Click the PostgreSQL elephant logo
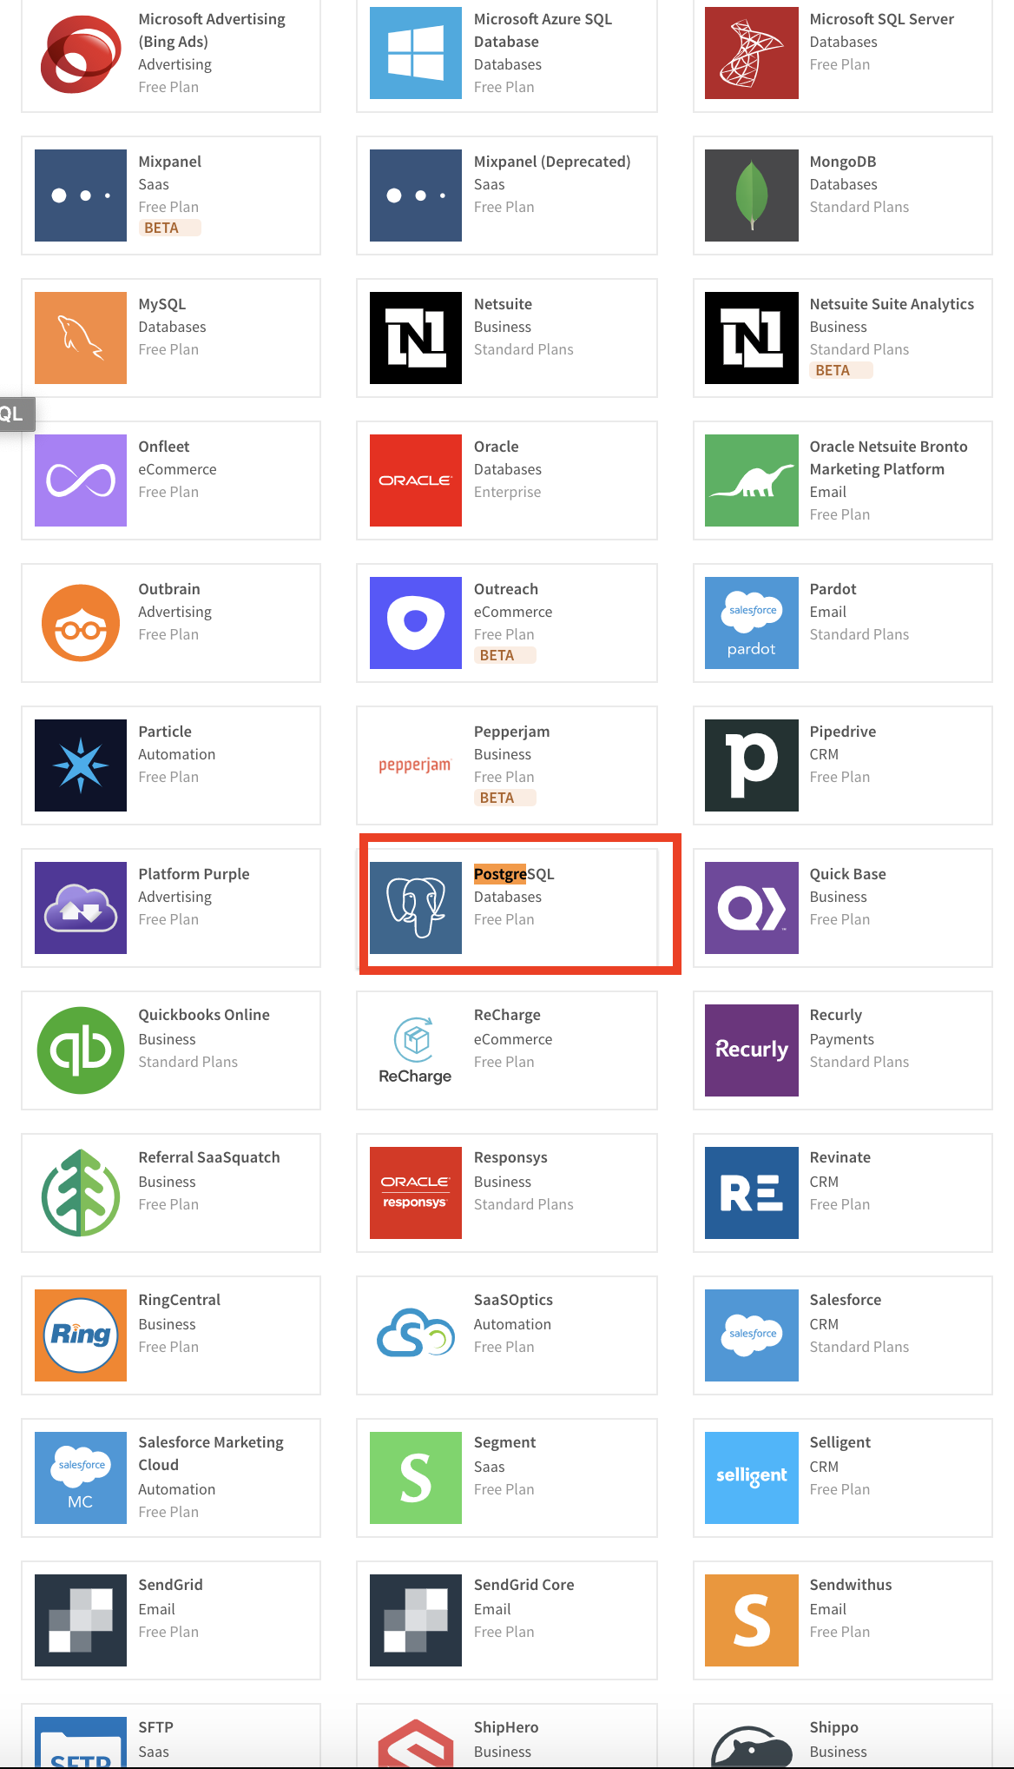 (416, 908)
